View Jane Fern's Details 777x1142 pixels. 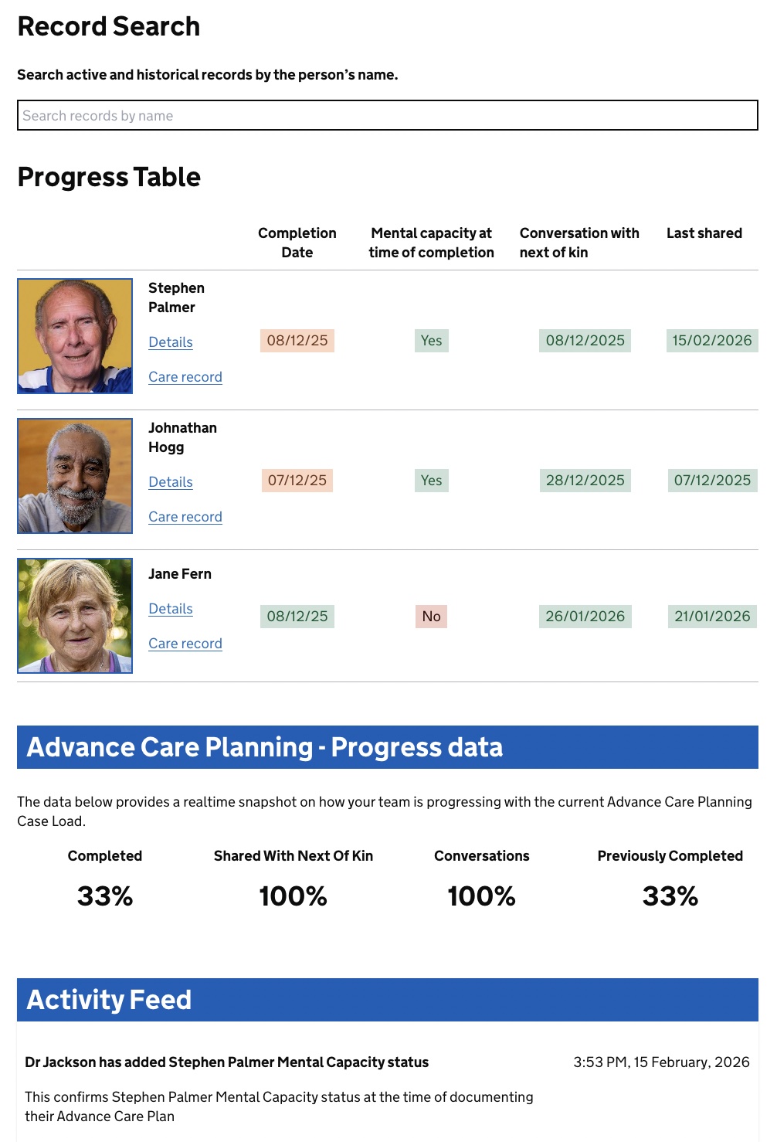(x=171, y=609)
